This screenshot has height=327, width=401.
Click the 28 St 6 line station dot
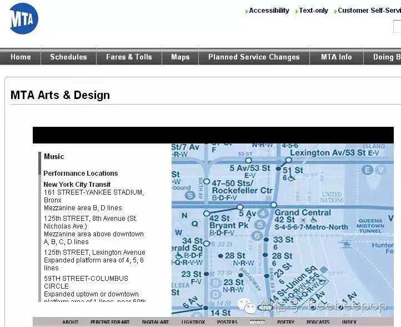click(x=265, y=255)
